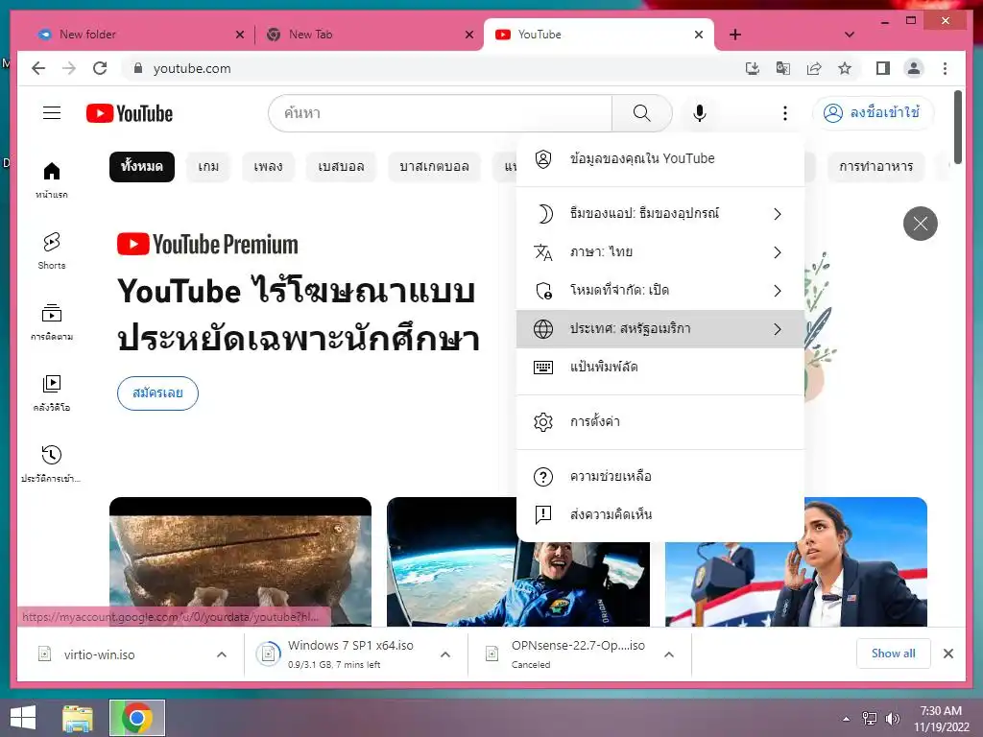Image resolution: width=983 pixels, height=737 pixels.
Task: Click the search magnifier button
Action: tap(641, 113)
